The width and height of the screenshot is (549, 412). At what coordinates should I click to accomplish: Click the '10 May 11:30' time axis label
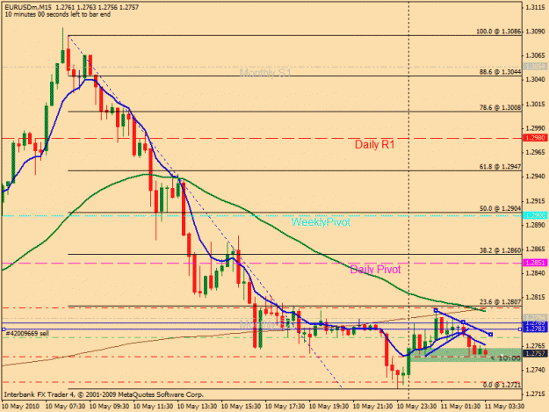click(154, 407)
